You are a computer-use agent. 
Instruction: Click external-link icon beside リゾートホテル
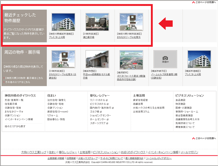pyautogui.click(x=107, y=100)
